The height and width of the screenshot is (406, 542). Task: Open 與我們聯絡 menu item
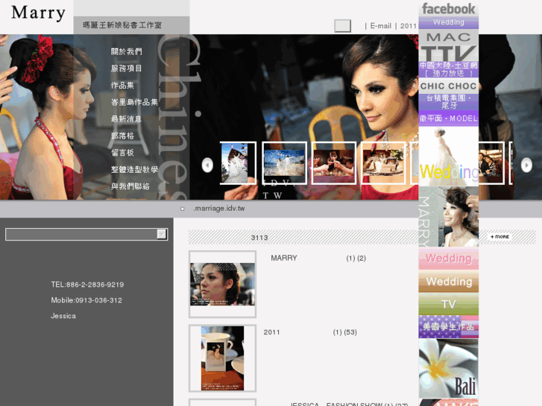pyautogui.click(x=130, y=186)
